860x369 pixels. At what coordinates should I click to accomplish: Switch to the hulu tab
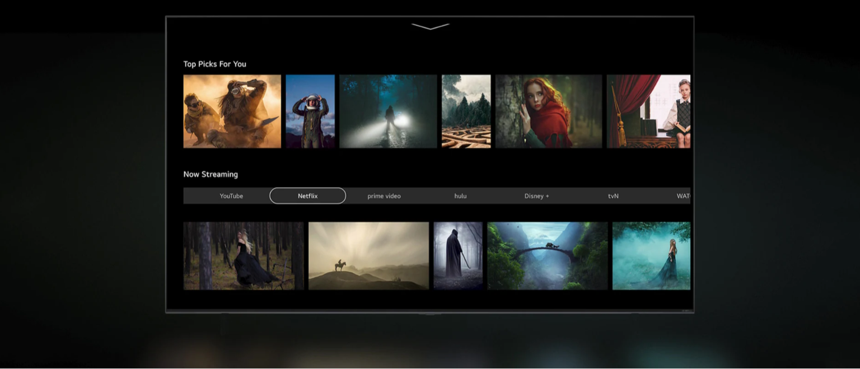460,196
